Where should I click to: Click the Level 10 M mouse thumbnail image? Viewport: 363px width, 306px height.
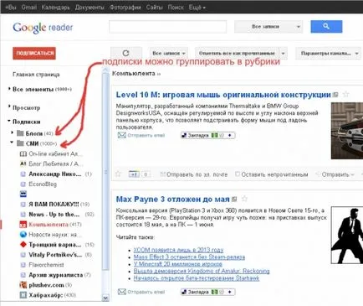pyautogui.click(x=347, y=131)
